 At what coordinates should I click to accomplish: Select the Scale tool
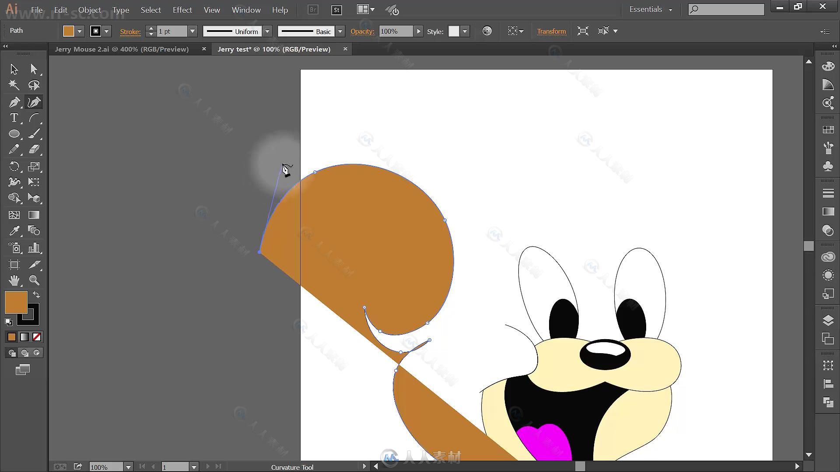(x=34, y=167)
